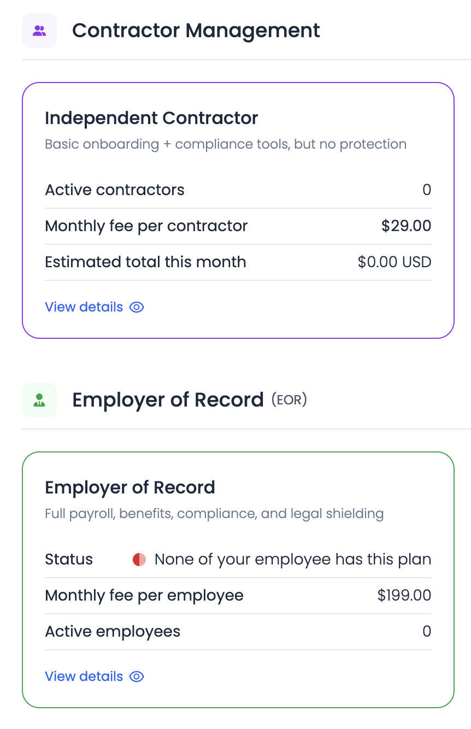Screen dimensions: 471x729
Task: Click 'None of your employee has this plan' status
Action: (x=293, y=560)
